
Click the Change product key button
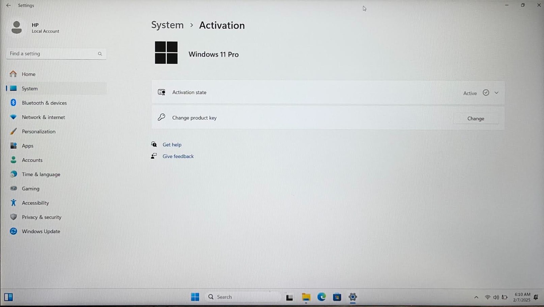(x=476, y=118)
